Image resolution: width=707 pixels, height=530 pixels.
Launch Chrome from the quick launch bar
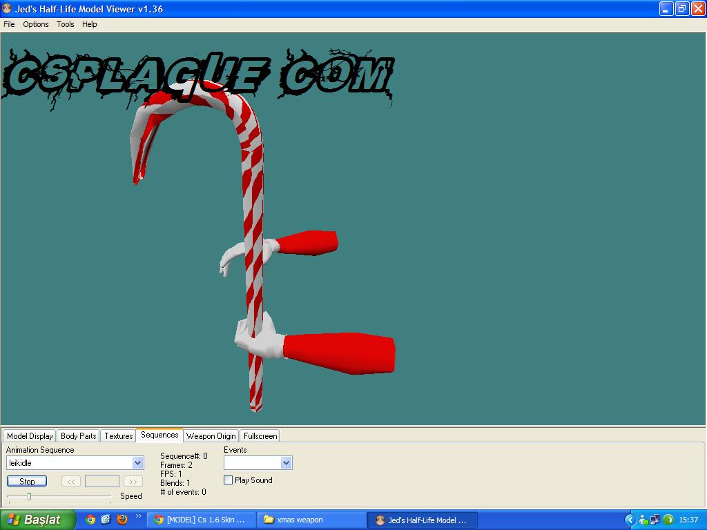[x=90, y=520]
